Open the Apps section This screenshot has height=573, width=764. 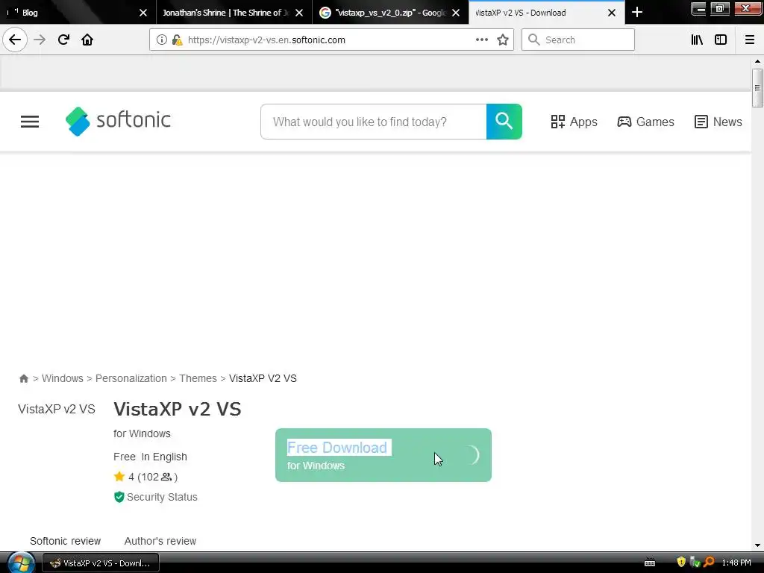click(x=574, y=122)
